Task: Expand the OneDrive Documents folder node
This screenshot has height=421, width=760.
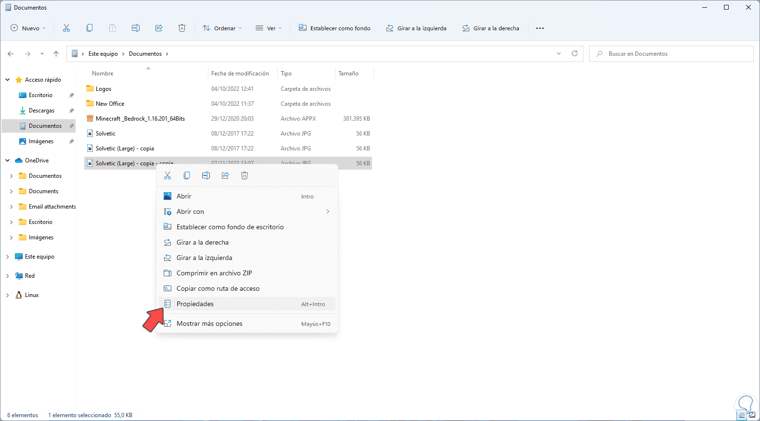Action: click(x=12, y=191)
